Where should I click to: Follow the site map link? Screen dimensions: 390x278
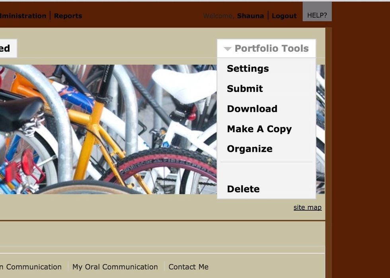point(307,207)
